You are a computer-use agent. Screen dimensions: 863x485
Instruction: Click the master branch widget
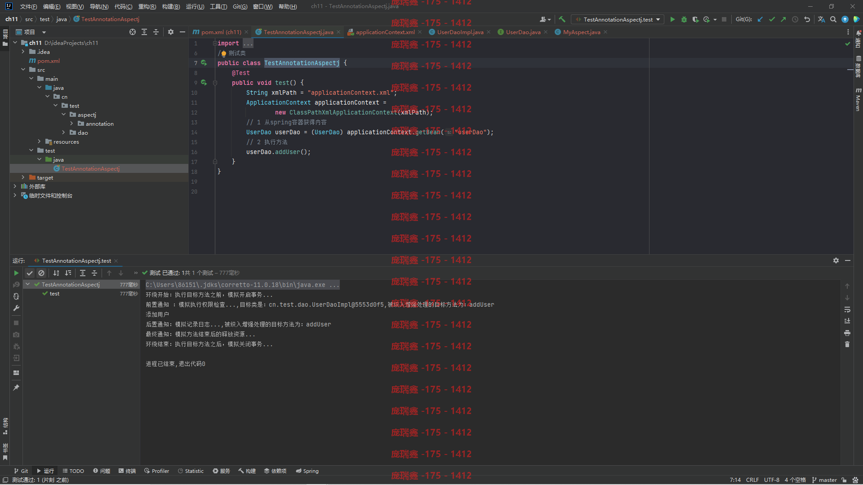(x=824, y=480)
